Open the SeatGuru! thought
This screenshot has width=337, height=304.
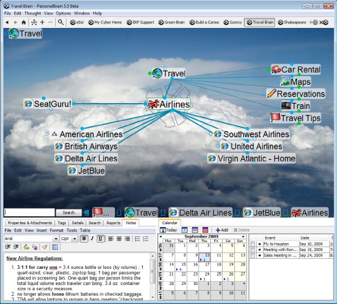click(x=48, y=104)
